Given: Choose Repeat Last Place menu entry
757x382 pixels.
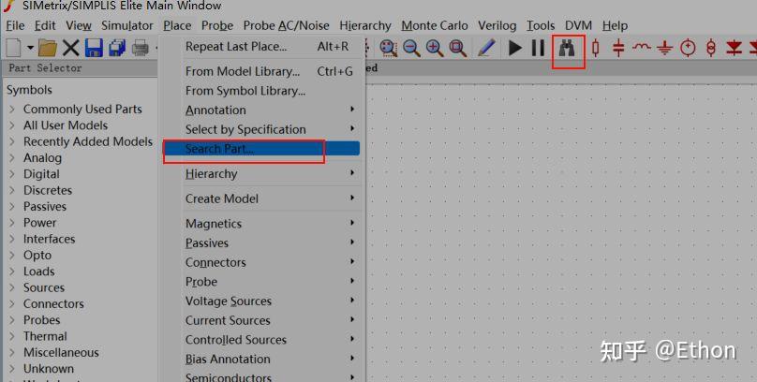Looking at the screenshot, I should tap(261, 47).
